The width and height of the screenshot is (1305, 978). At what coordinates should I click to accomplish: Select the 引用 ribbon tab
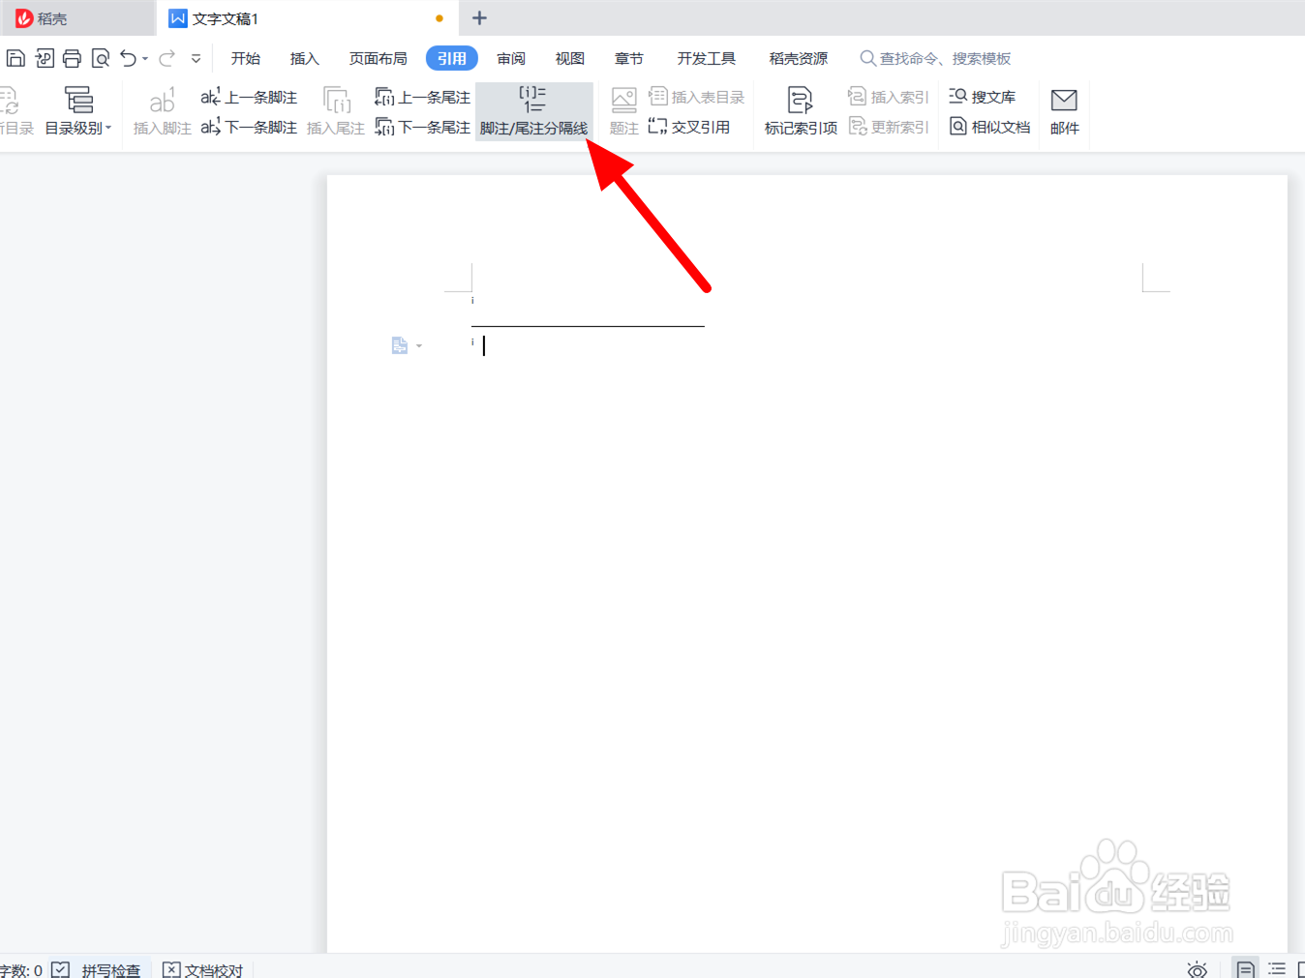pyautogui.click(x=452, y=58)
